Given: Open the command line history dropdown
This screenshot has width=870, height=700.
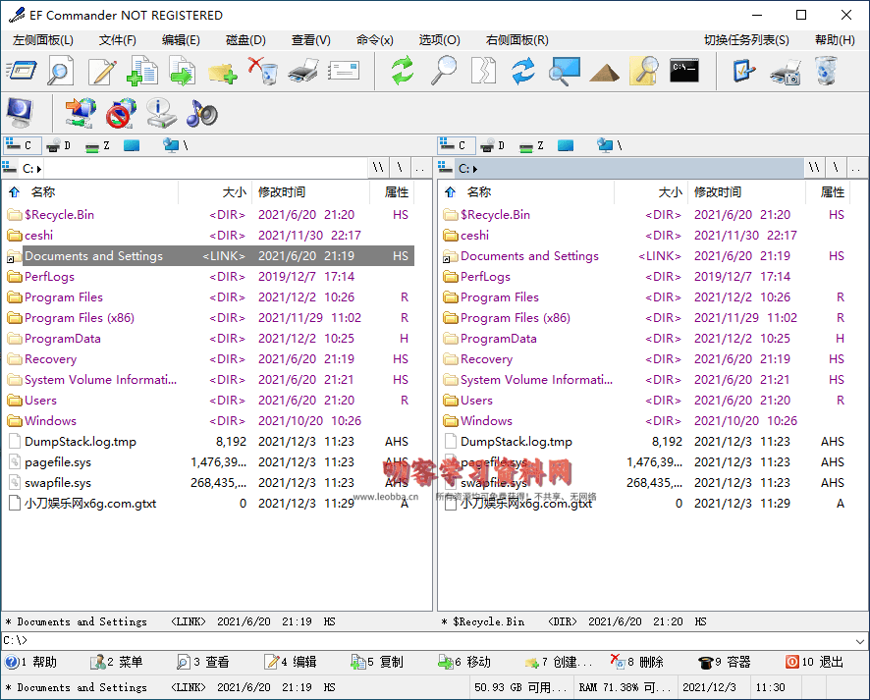Looking at the screenshot, I should [x=860, y=641].
